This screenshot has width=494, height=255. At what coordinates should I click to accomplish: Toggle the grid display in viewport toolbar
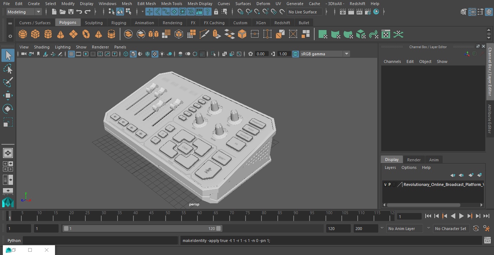click(x=71, y=54)
